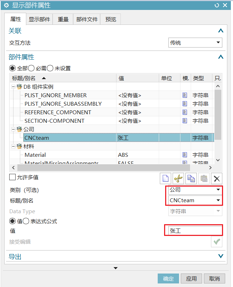Collapse the 材料 tree node
Viewport: 233px width, 287px height.
(13, 147)
